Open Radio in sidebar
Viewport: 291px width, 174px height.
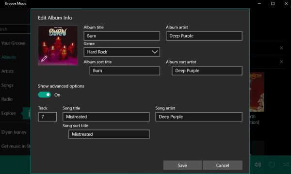pos(7,99)
